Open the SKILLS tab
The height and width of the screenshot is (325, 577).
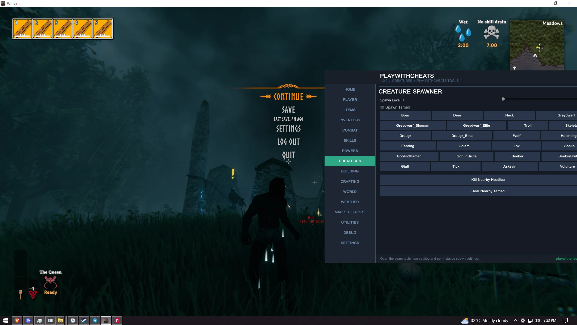[x=350, y=141]
